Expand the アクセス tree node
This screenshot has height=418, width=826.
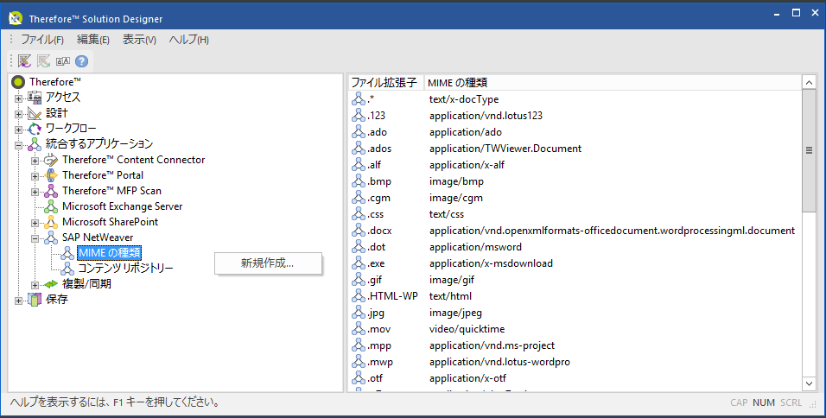[x=18, y=98]
